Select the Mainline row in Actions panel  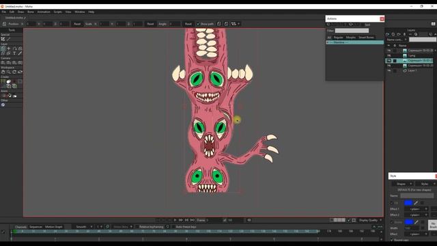[x=355, y=42]
